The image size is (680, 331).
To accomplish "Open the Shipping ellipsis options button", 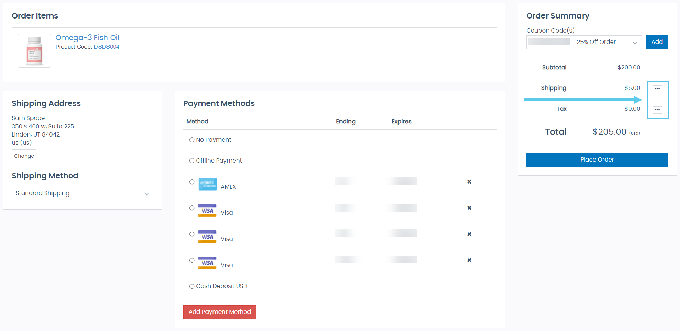I will (x=657, y=89).
